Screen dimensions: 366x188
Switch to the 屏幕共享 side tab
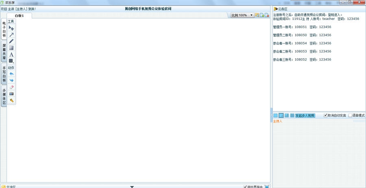pyautogui.click(x=4, y=51)
